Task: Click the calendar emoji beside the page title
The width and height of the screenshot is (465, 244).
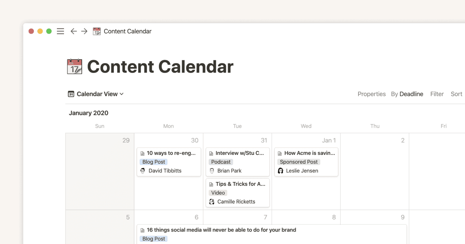Action: click(x=74, y=66)
